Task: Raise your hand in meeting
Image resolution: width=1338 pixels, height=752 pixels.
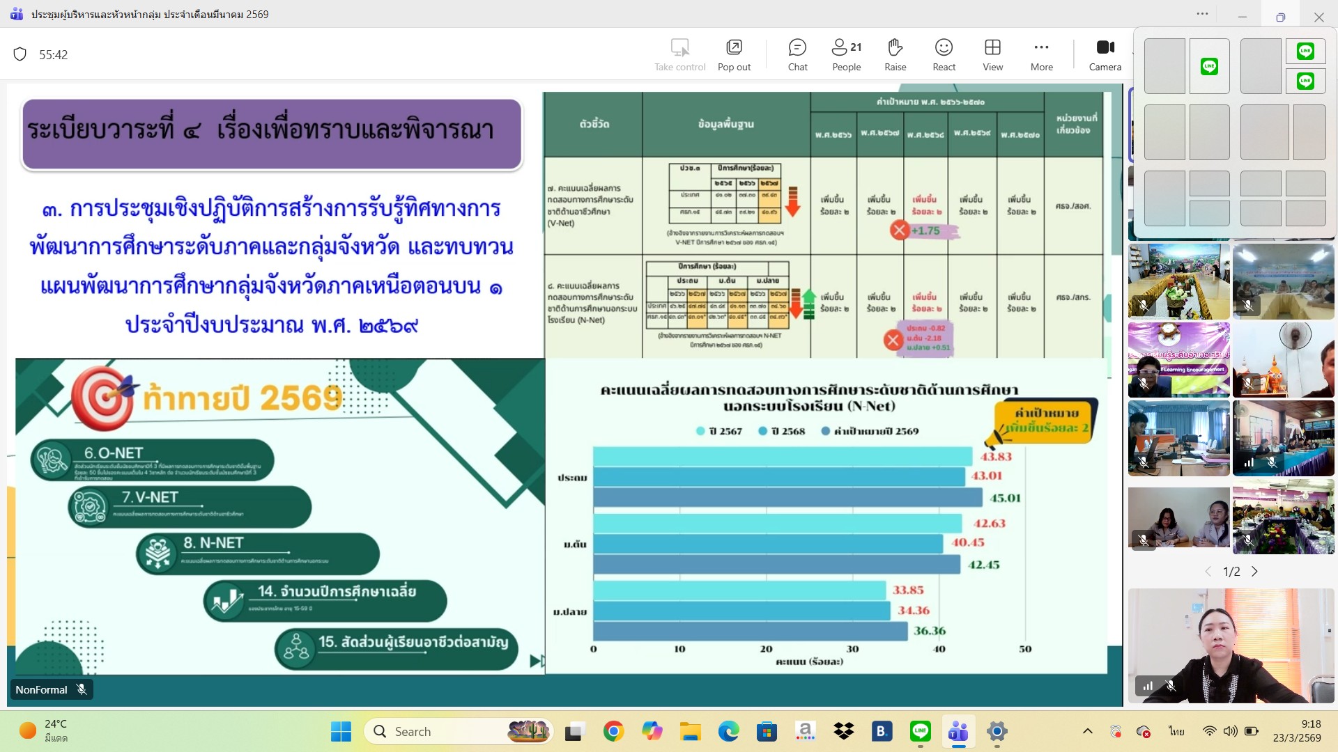Action: pyautogui.click(x=895, y=54)
